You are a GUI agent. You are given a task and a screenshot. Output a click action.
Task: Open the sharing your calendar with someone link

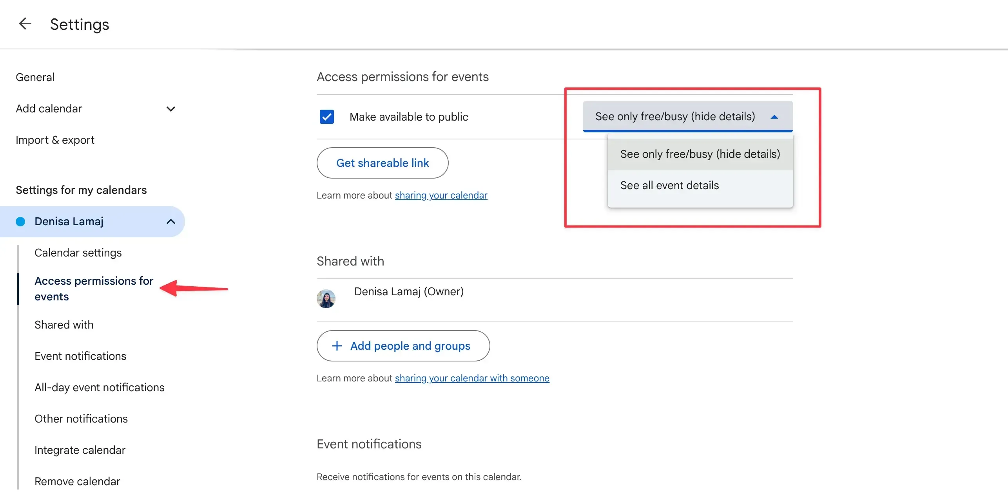[x=471, y=378]
